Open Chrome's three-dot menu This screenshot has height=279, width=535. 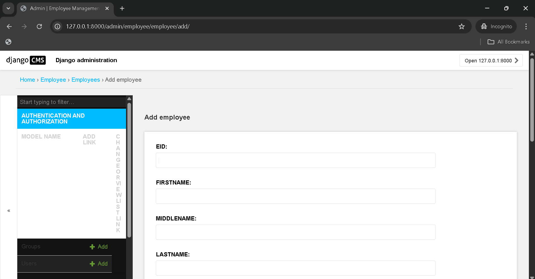526,26
